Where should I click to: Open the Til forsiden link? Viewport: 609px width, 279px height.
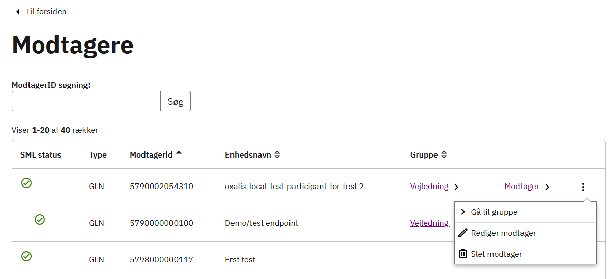pos(46,12)
